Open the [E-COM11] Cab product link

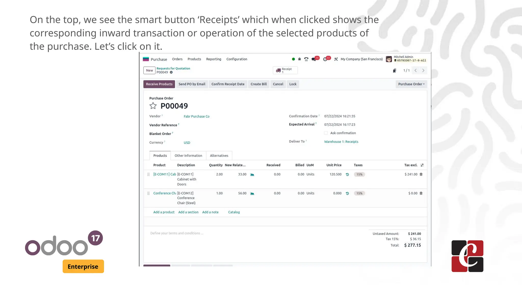165,174
